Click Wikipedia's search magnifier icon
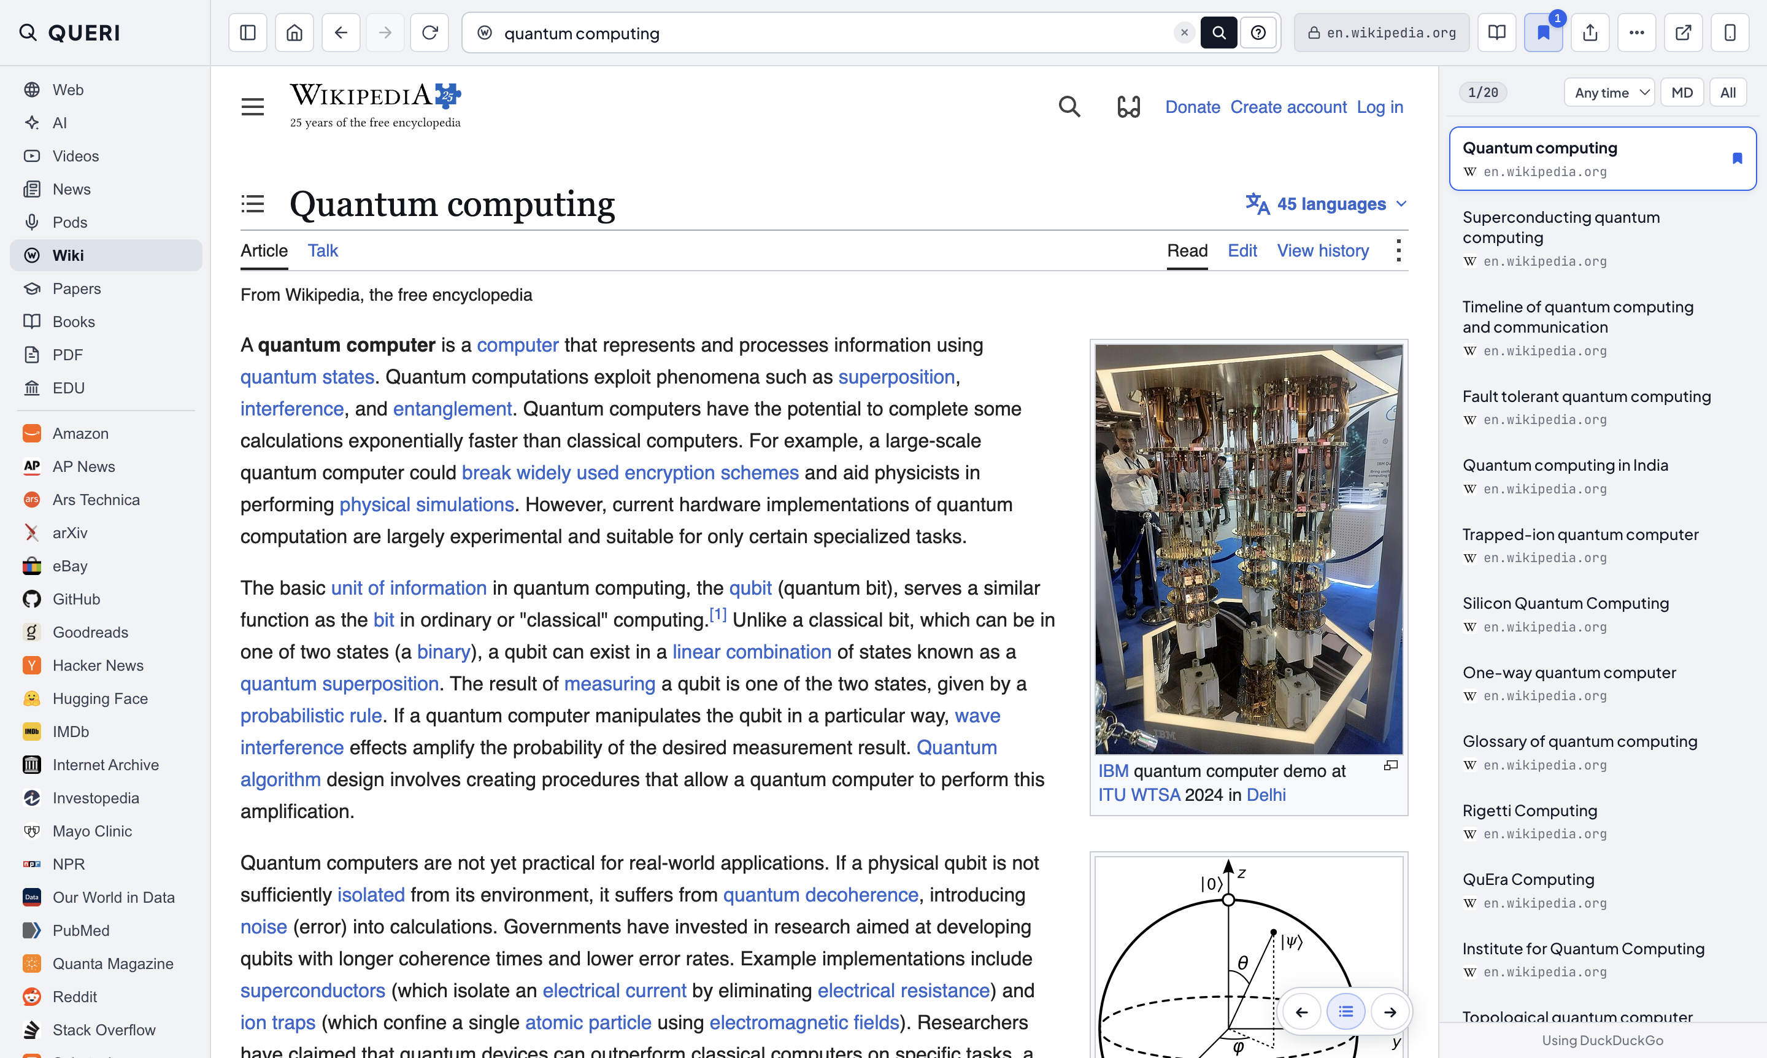 [x=1069, y=107]
